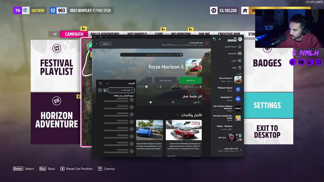Image resolution: width=324 pixels, height=182 pixels.
Task: Click the EXIT TO DESKTOP tile
Action: click(268, 131)
